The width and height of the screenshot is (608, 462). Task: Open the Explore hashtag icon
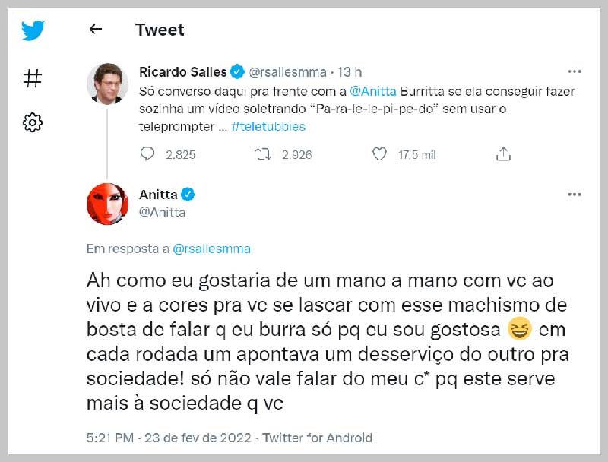click(x=33, y=78)
